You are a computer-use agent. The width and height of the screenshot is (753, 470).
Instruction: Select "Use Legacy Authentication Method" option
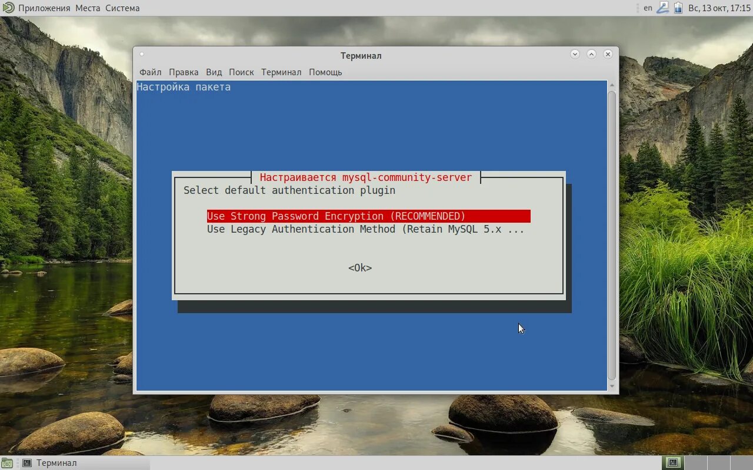365,229
